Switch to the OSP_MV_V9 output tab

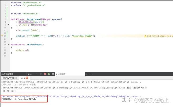pyautogui.click(x=8, y=78)
